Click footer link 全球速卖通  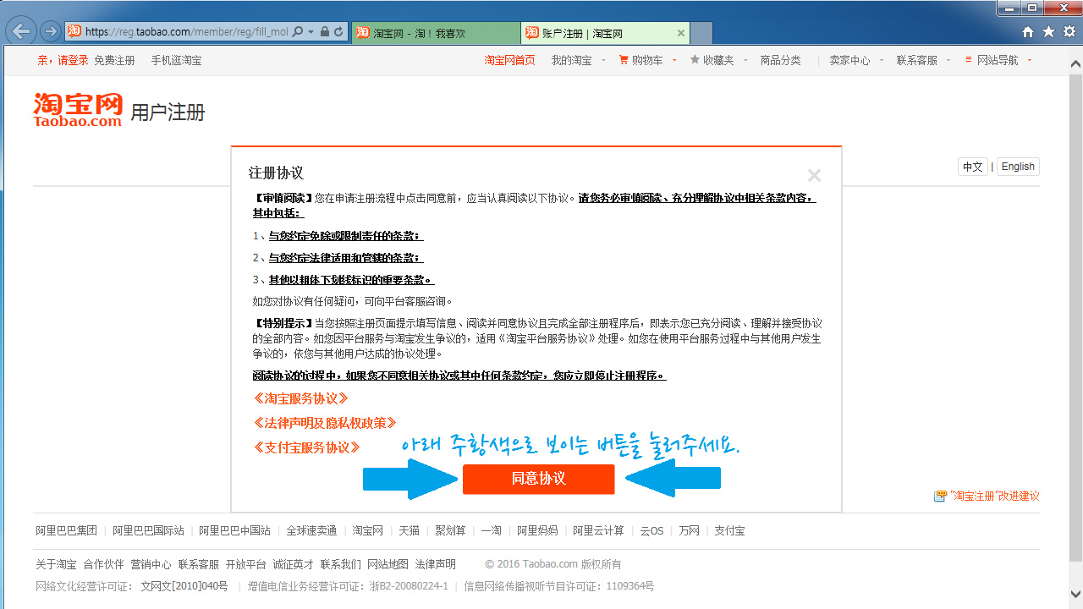(x=311, y=530)
